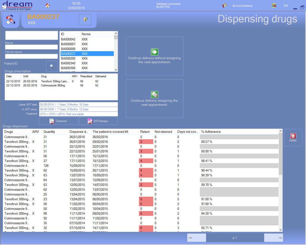Click adherence value 80.00 %
Image resolution: width=306 pixels, height=245 pixels.
tap(207, 151)
